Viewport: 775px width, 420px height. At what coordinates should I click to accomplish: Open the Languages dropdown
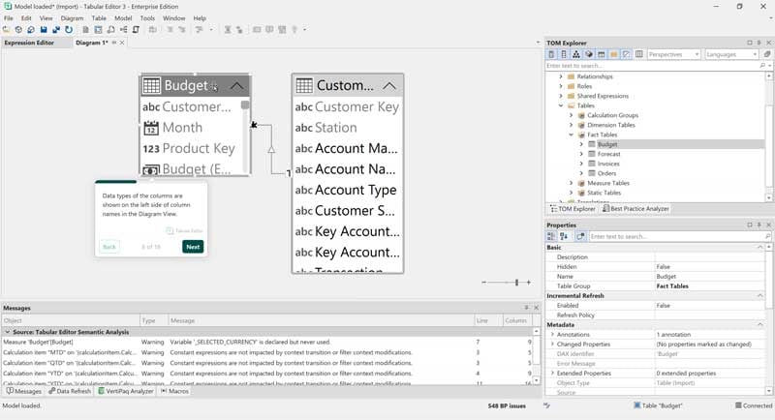pyautogui.click(x=731, y=54)
